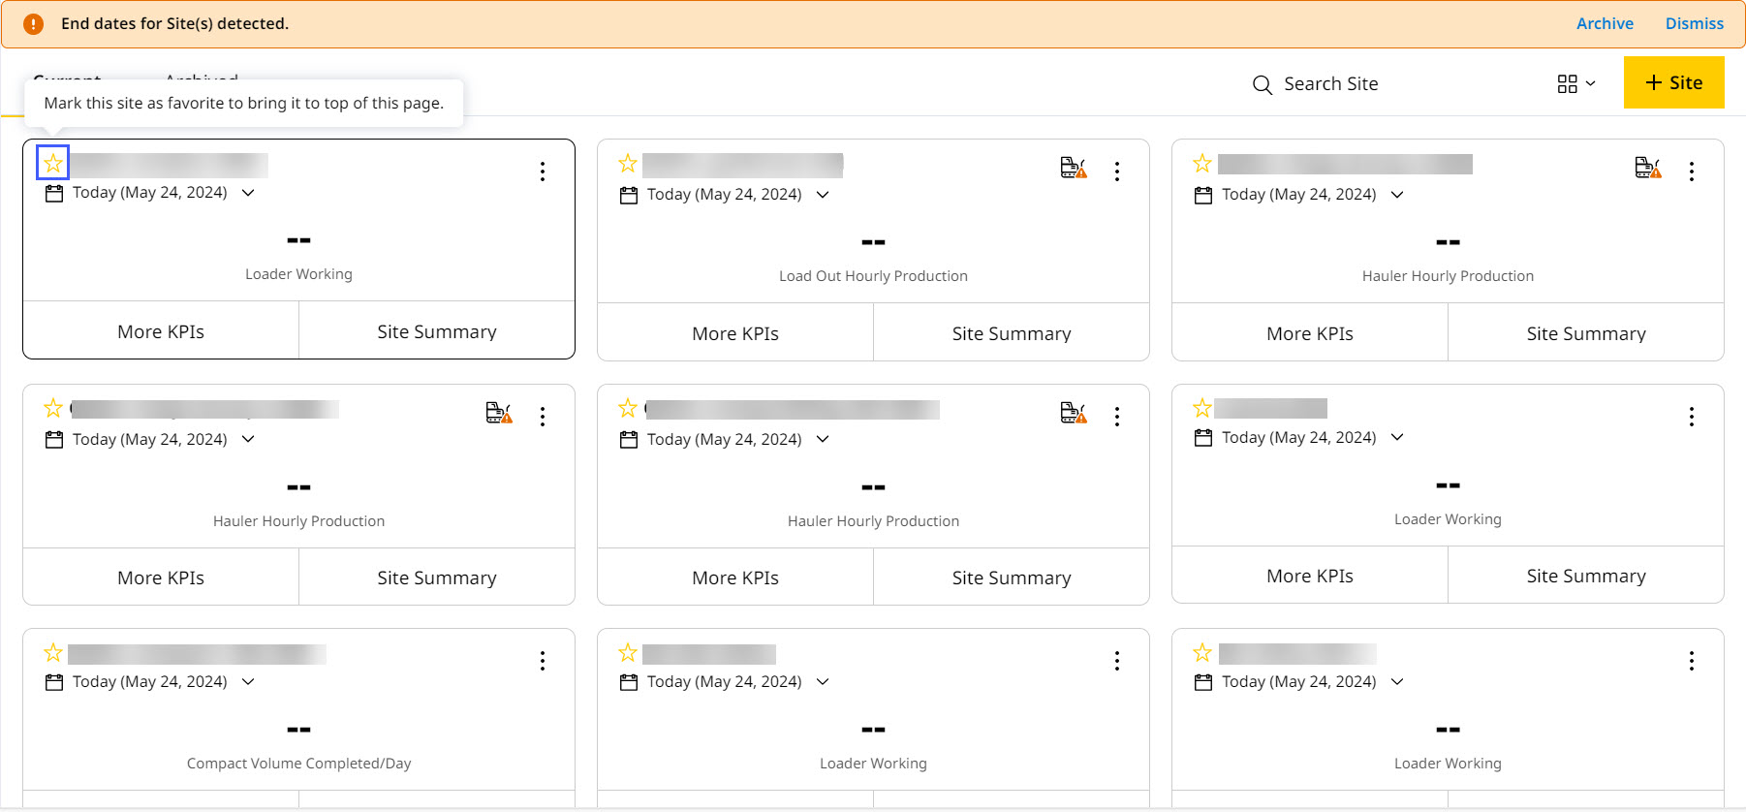Click the Archive link in the banner
Viewport: 1746px width, 812px height.
1604,23
